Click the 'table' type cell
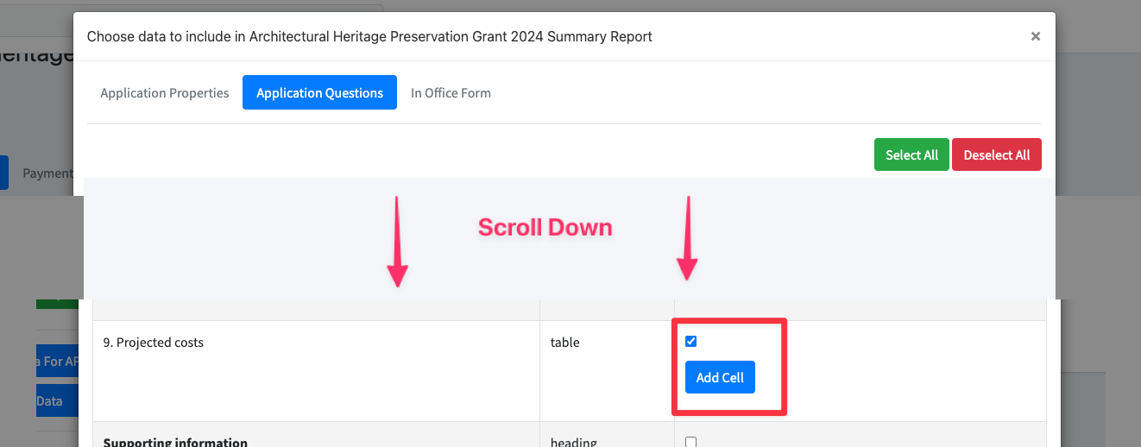Image resolution: width=1141 pixels, height=447 pixels. tap(565, 343)
